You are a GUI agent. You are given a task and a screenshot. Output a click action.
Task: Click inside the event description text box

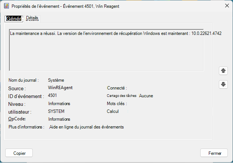pyautogui.click(x=106, y=50)
